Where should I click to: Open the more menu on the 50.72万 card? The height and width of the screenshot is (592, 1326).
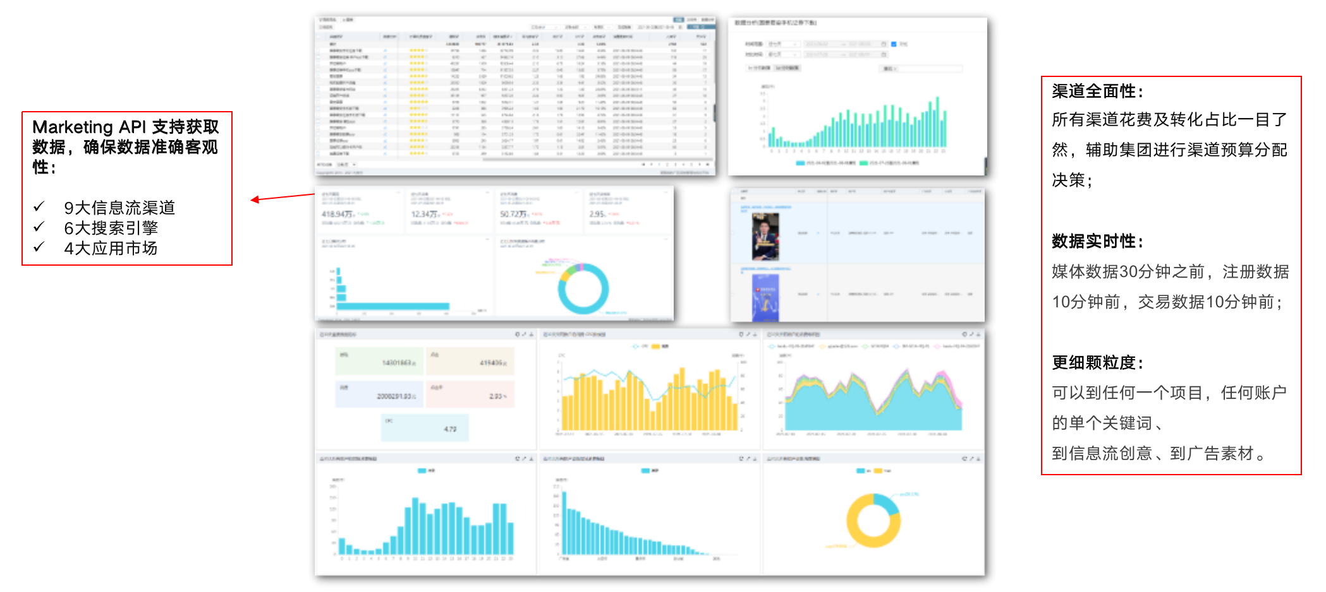point(576,192)
